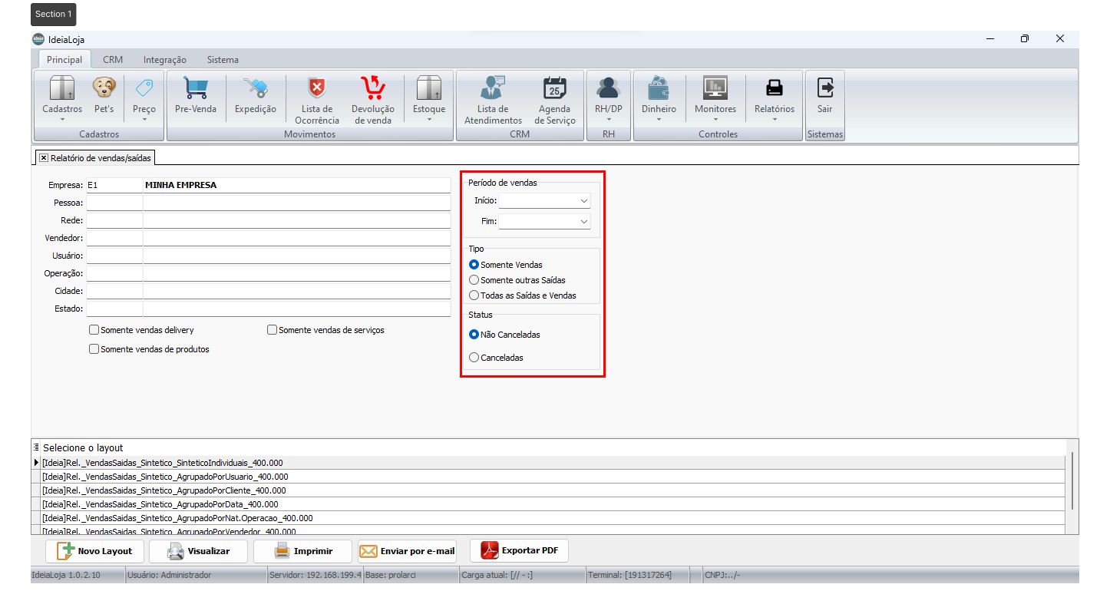Select Todas as Saídas e Vendas radio

pyautogui.click(x=474, y=295)
